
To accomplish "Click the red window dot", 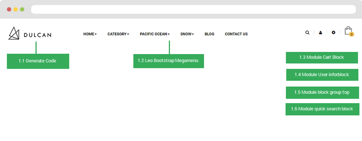I will click(x=9, y=9).
